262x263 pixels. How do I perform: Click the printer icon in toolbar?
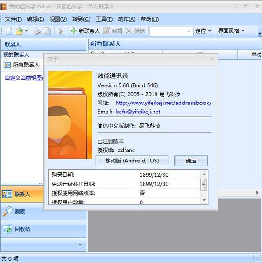37,31
